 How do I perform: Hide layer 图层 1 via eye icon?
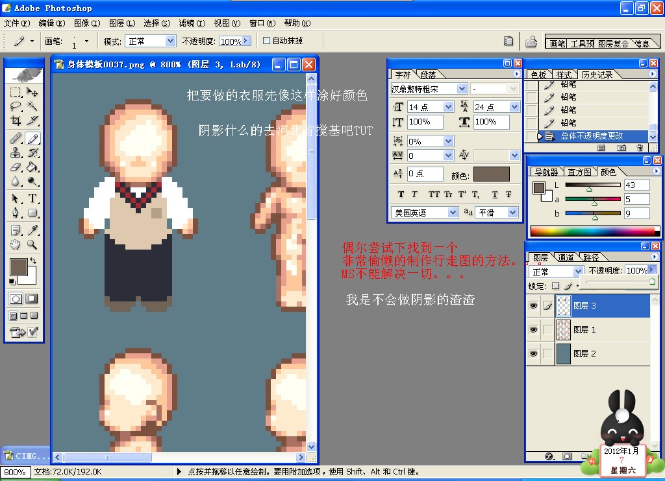tap(534, 329)
